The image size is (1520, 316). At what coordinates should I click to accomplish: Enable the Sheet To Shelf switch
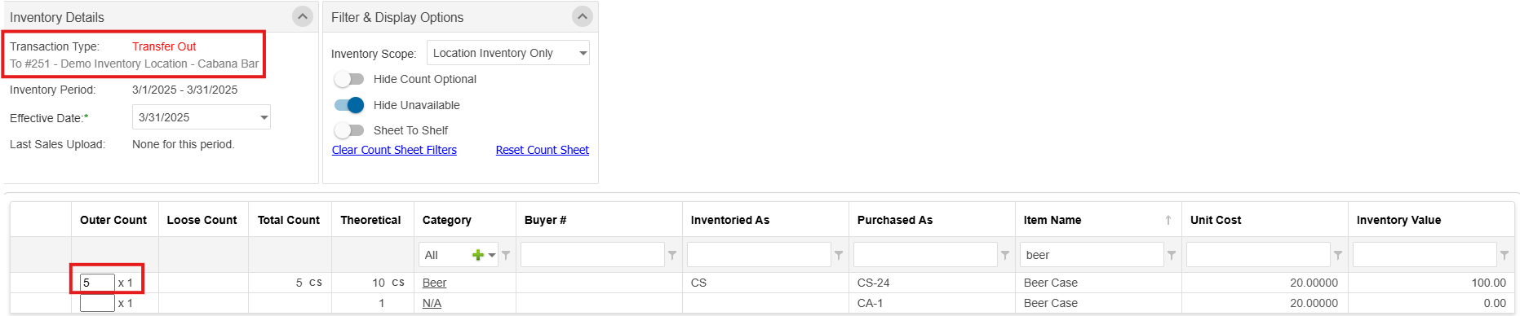[349, 130]
